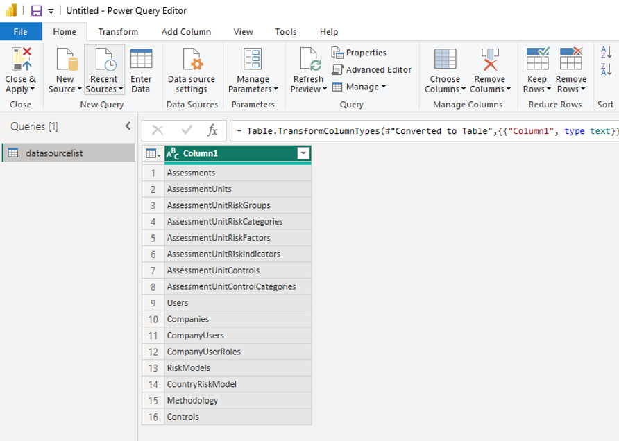Screen dimensions: 619x441
Task: Expand the New Source dropdown arrow
Action: [79, 89]
